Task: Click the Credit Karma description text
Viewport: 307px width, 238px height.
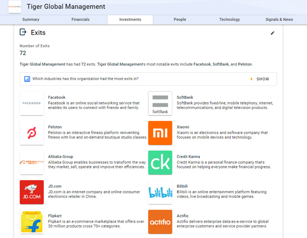Action: point(224,164)
